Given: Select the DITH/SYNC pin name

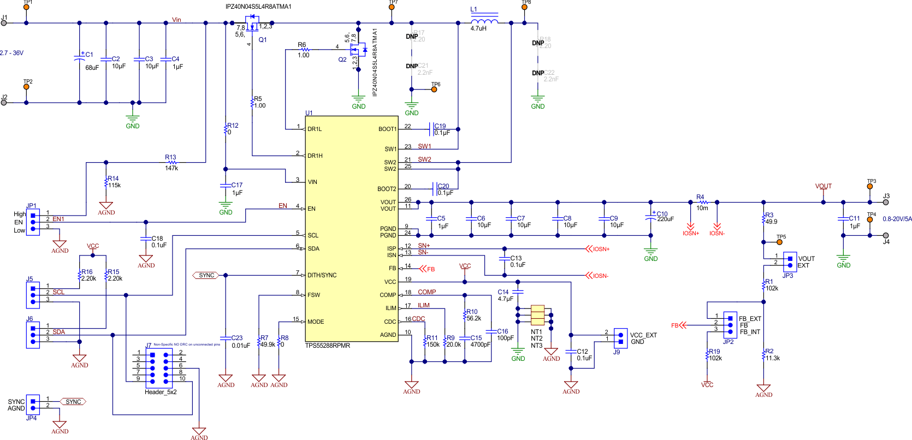Looking at the screenshot, I should click(x=322, y=275).
